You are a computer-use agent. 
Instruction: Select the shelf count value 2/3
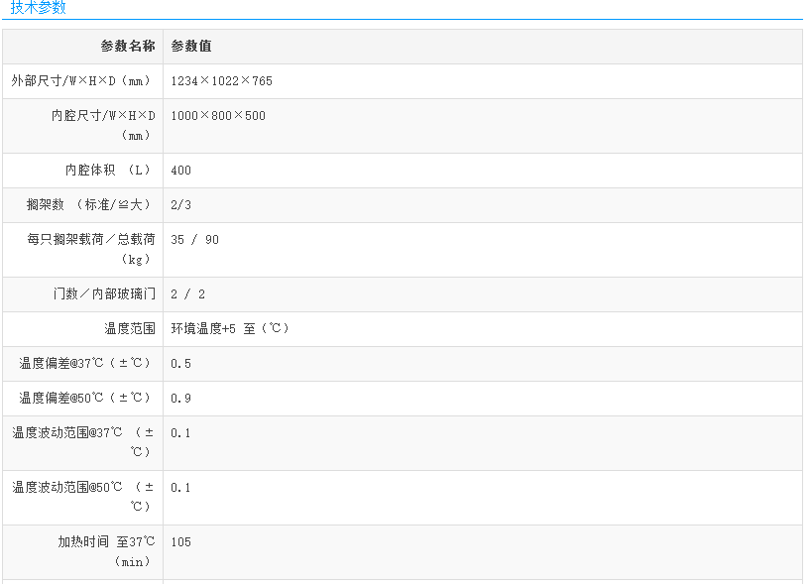pos(181,205)
